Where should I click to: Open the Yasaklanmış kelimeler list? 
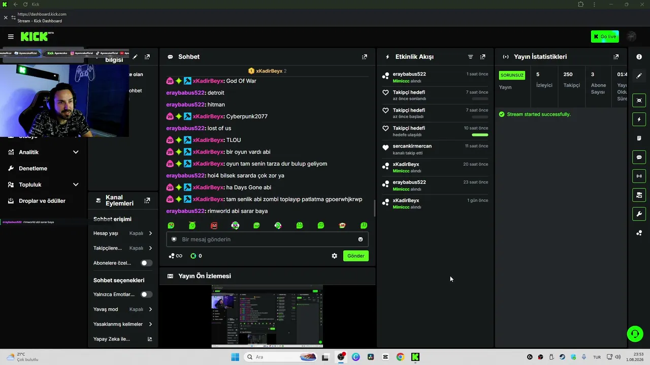click(123, 324)
